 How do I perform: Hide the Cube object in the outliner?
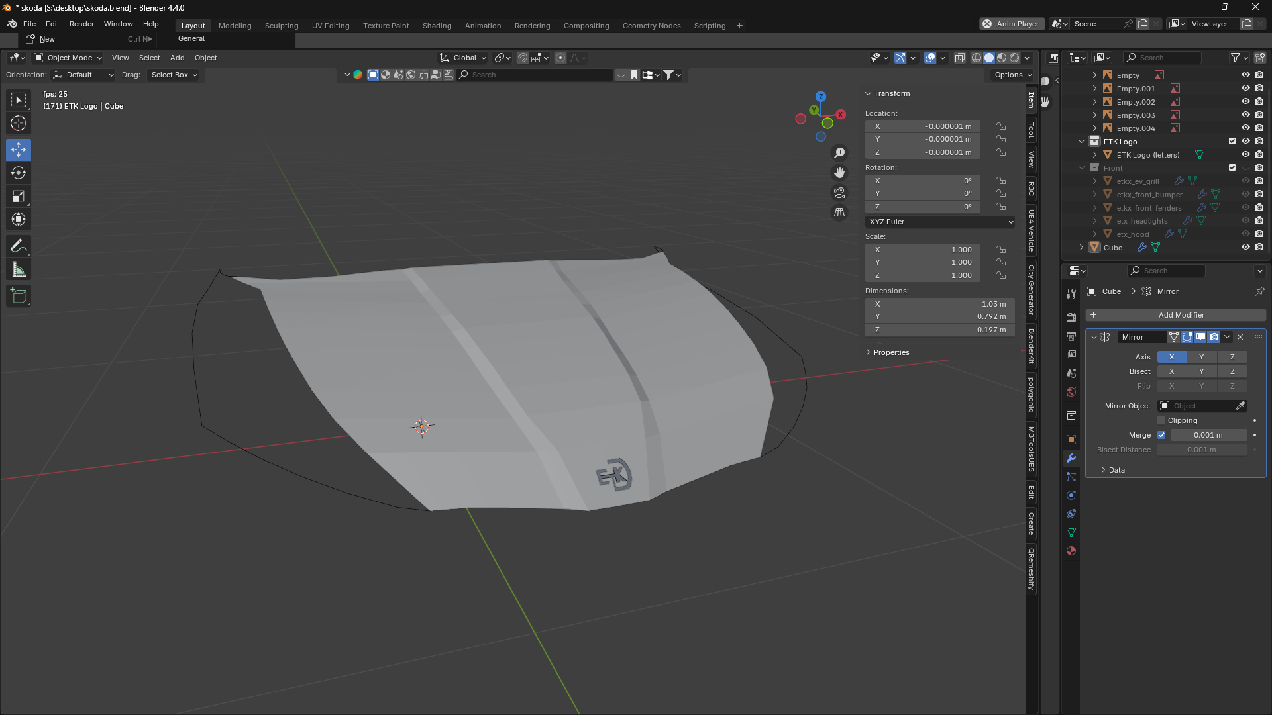coord(1245,247)
